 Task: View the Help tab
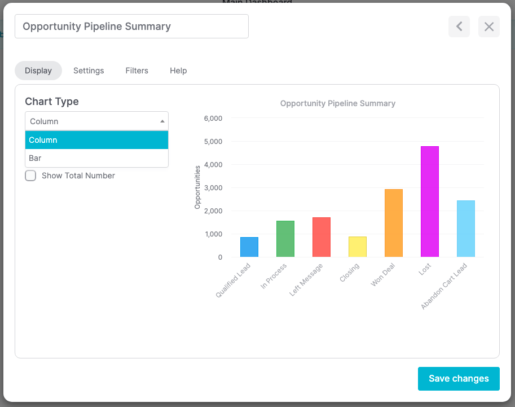click(178, 71)
